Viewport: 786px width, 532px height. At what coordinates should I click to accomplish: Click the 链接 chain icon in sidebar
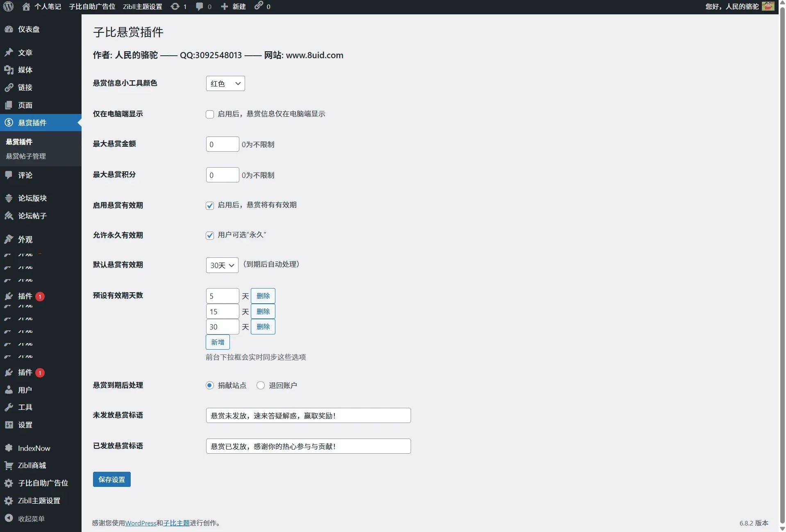9,87
